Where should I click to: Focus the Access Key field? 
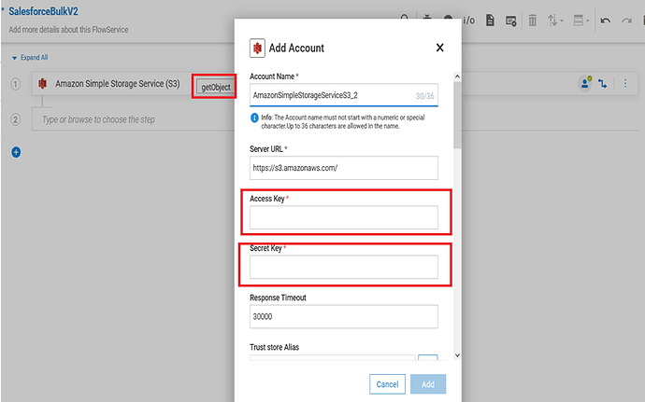(343, 217)
